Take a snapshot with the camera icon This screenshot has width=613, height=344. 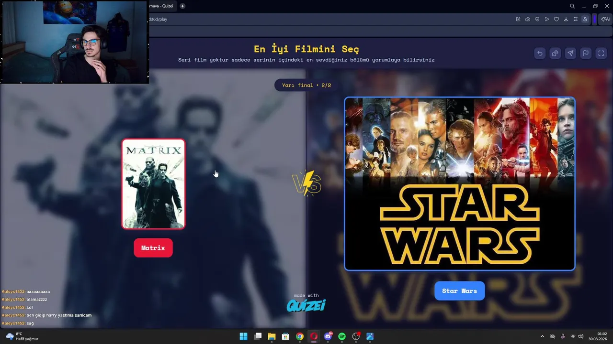point(528,19)
